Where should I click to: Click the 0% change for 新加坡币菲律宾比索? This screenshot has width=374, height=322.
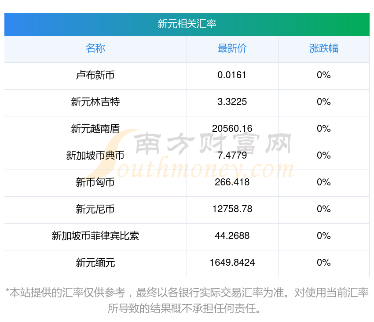[x=324, y=236]
